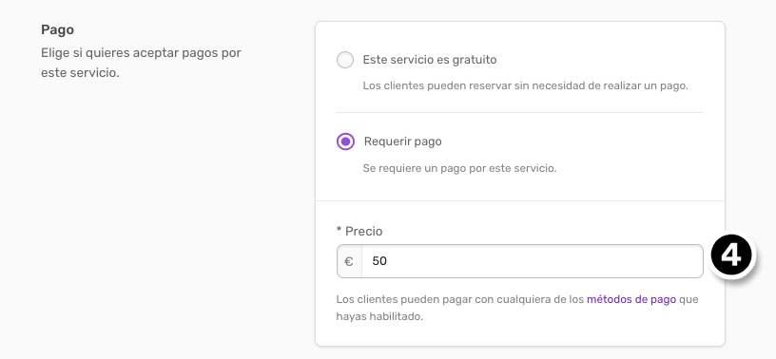
Task: Click the '* Precio' field label
Action: pyautogui.click(x=359, y=231)
